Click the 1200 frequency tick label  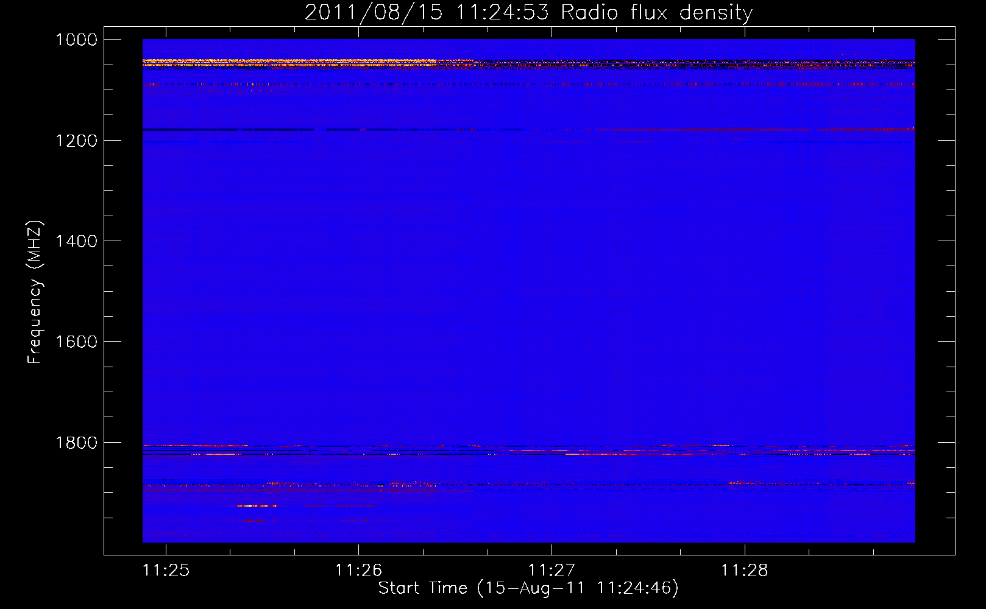click(x=76, y=141)
